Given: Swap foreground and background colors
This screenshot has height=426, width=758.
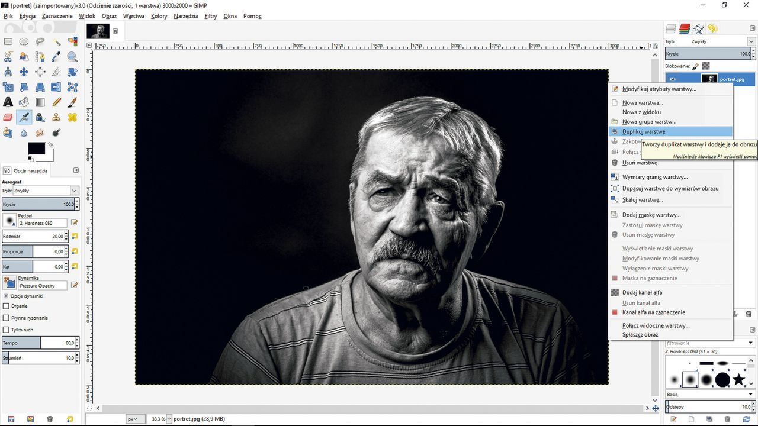Looking at the screenshot, I should (x=50, y=144).
